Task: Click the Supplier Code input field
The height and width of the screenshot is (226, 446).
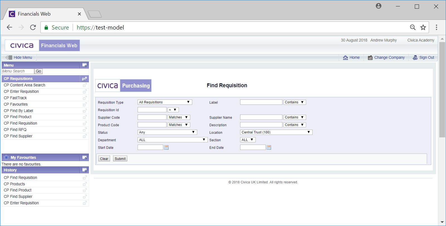Action: pyautogui.click(x=152, y=117)
